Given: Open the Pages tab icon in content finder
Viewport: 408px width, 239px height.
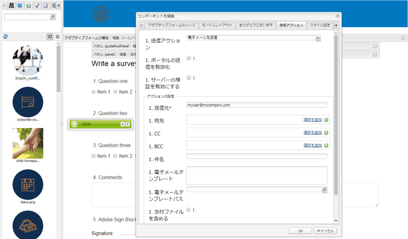Looking at the screenshot, I should click(46, 5).
